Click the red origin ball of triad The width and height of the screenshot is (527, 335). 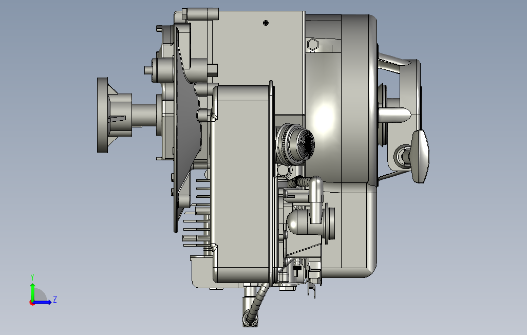(32, 303)
